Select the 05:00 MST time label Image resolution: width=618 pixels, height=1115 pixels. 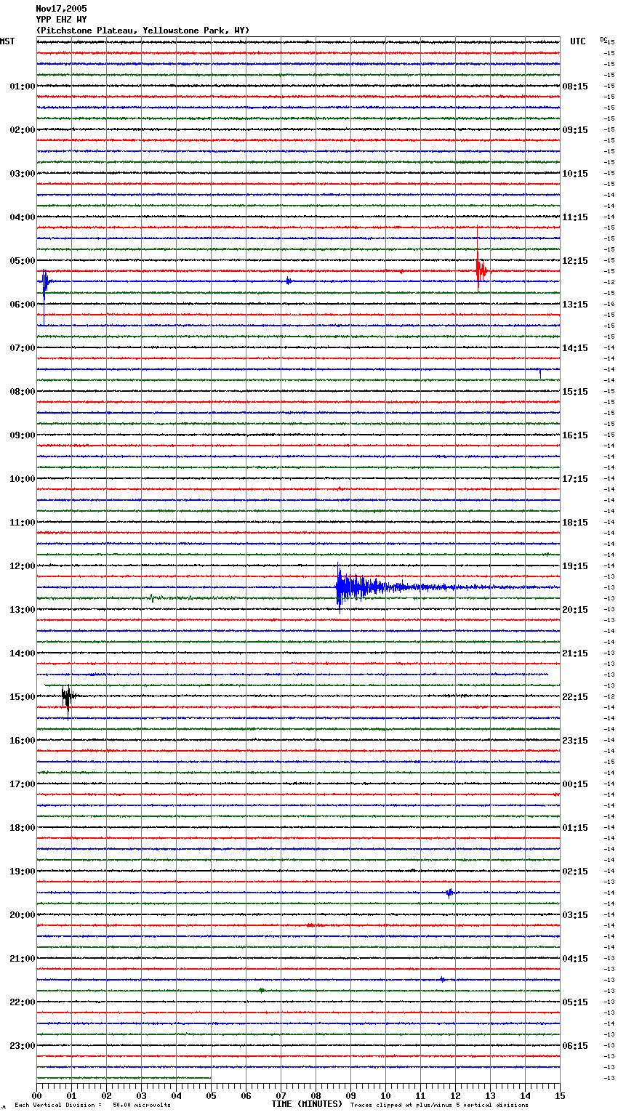[x=23, y=261]
